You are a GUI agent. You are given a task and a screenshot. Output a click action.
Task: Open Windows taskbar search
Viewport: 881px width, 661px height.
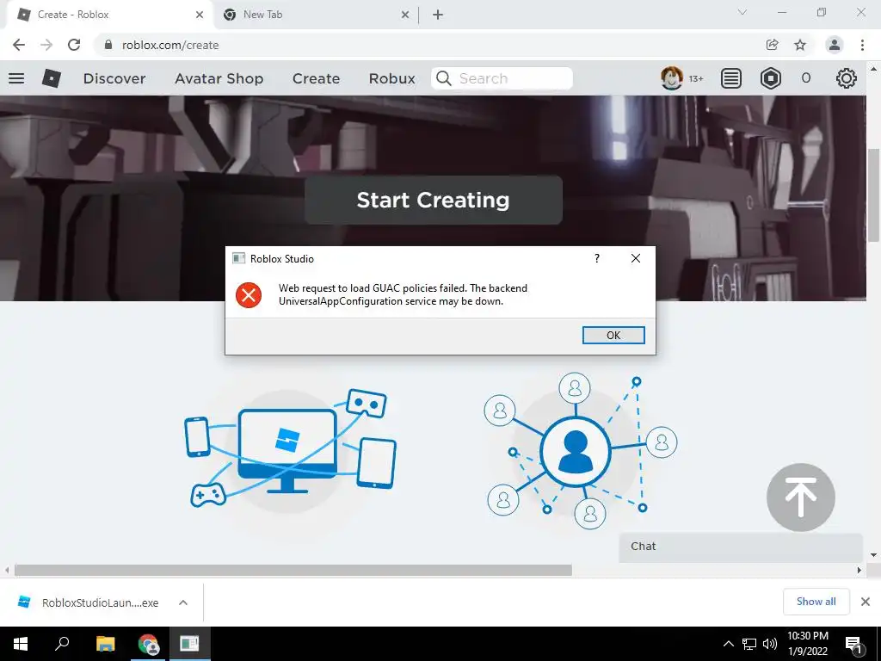click(62, 644)
